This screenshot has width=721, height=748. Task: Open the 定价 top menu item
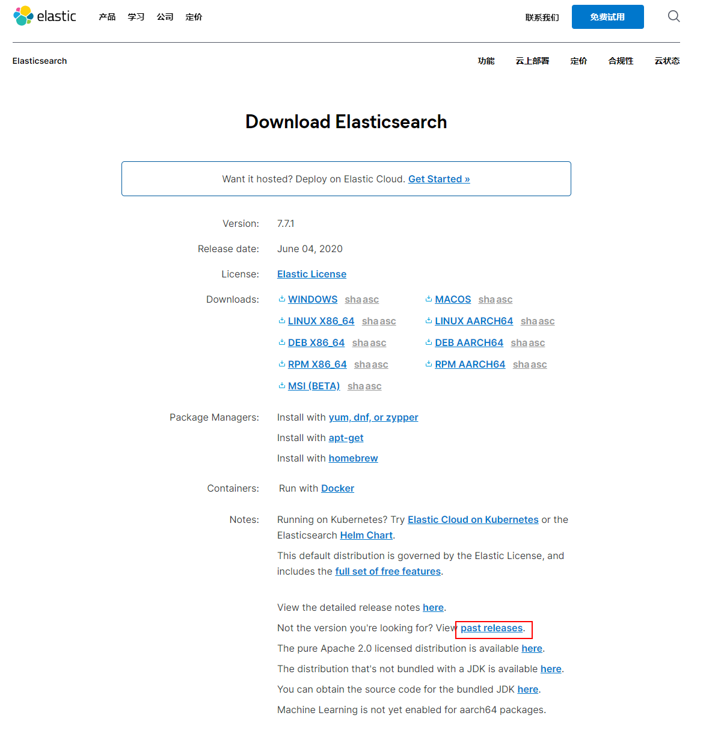pyautogui.click(x=194, y=17)
